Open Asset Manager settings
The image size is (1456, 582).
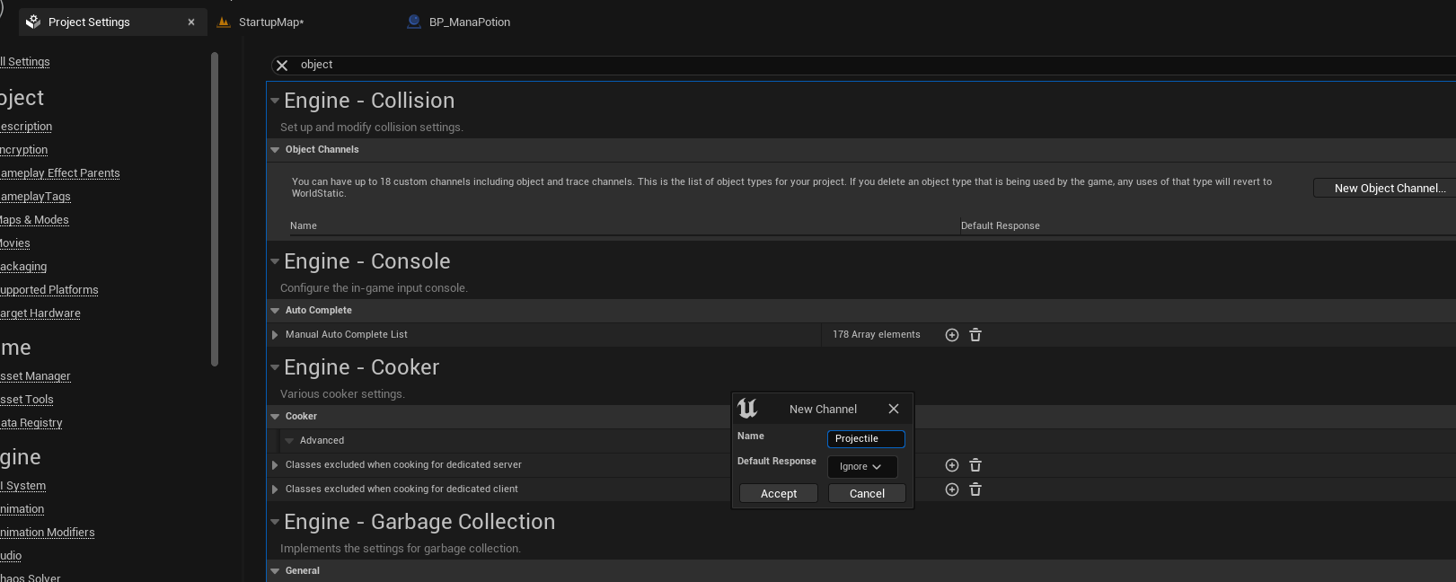pyautogui.click(x=35, y=376)
